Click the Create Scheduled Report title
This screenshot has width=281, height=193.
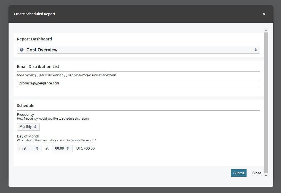tap(34, 14)
